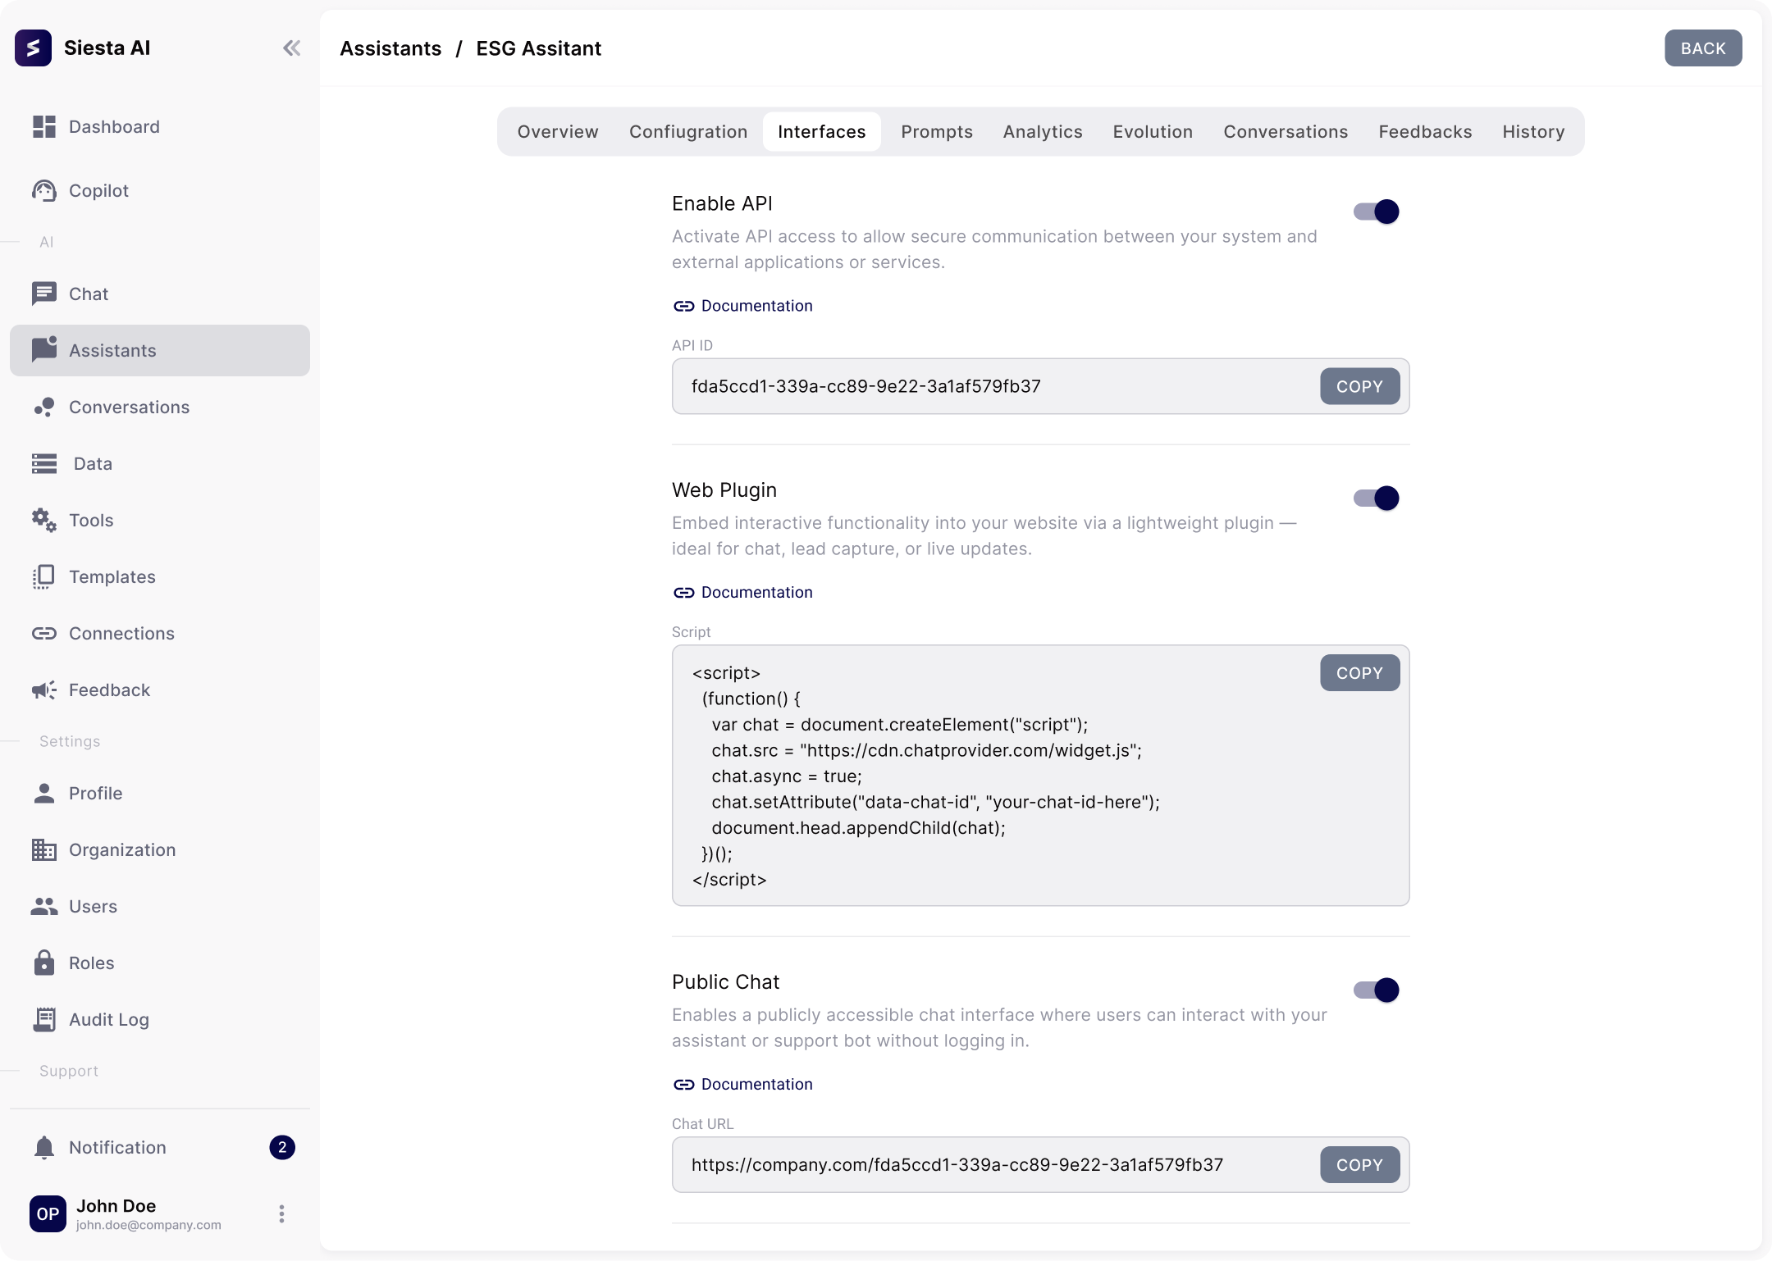Toggle the Enable API switch
The width and height of the screenshot is (1772, 1261).
click(1377, 212)
